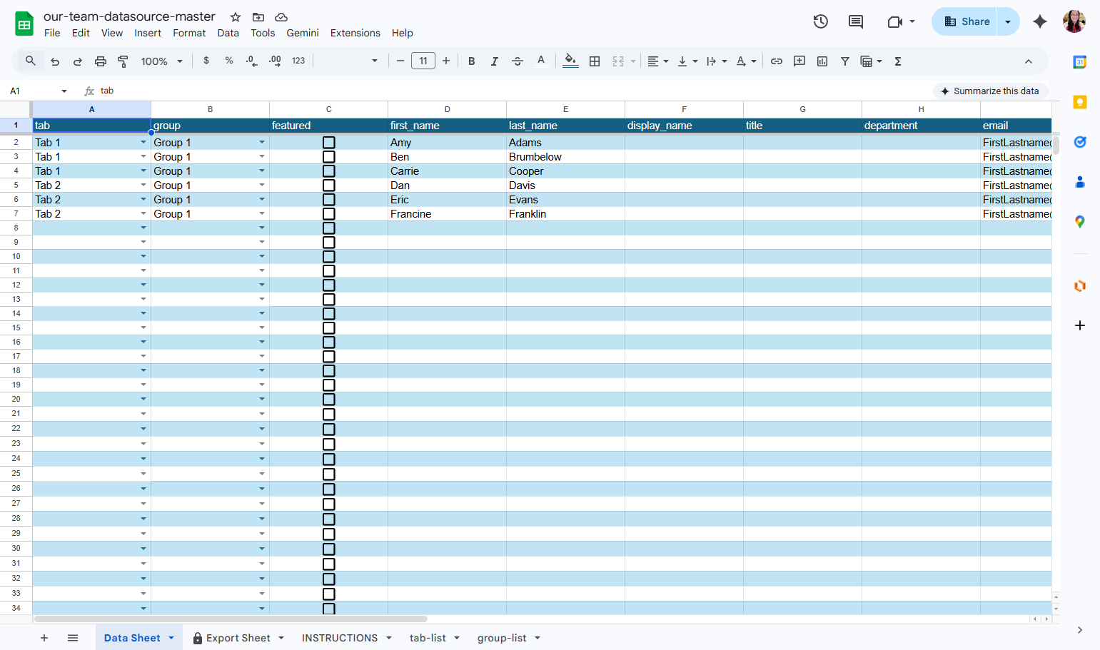Open the Extensions menu

click(355, 33)
